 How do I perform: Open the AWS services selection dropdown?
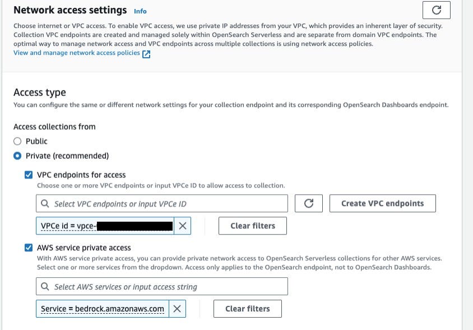tap(168, 287)
